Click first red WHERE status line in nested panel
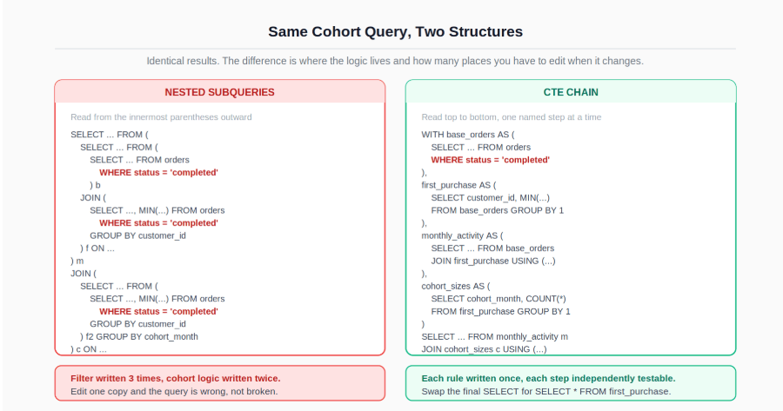The height and width of the screenshot is (411, 783). tap(159, 173)
